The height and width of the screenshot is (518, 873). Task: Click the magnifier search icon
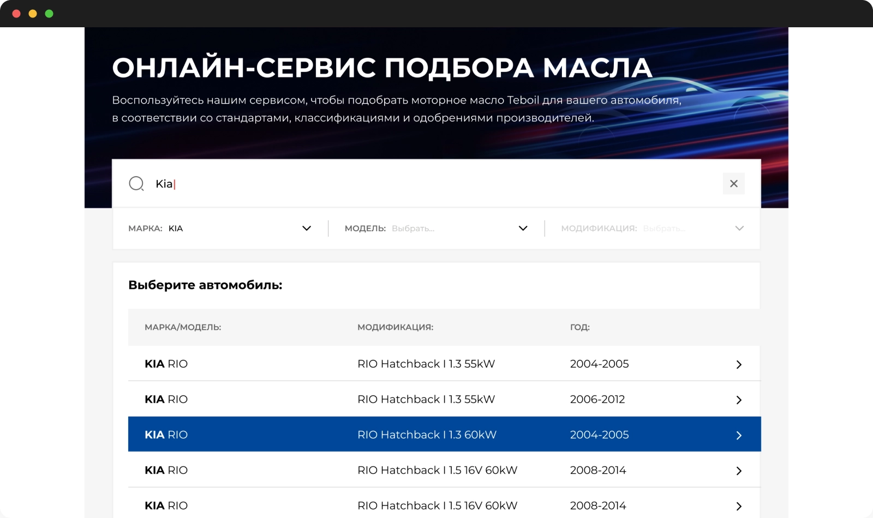tap(136, 184)
